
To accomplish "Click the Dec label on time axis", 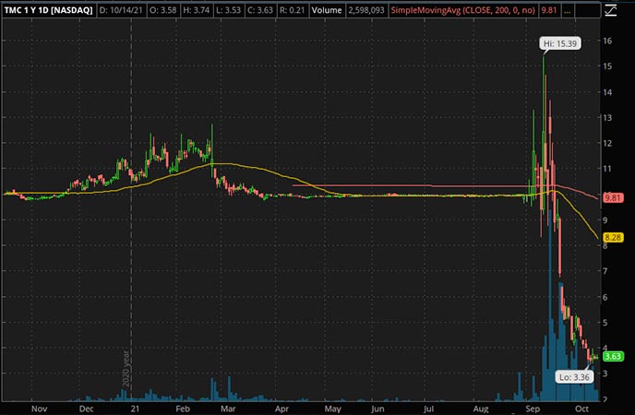I will (x=86, y=409).
